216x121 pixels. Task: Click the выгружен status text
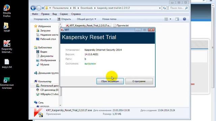[x=90, y=64]
